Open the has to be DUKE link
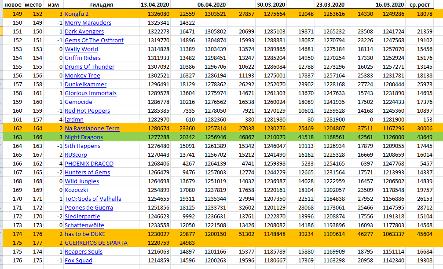This screenshot has height=269, width=443. [85, 234]
